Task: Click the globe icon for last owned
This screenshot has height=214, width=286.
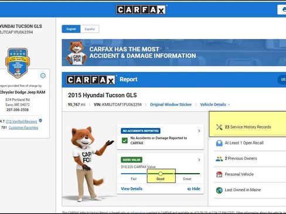Action: tap(219, 190)
